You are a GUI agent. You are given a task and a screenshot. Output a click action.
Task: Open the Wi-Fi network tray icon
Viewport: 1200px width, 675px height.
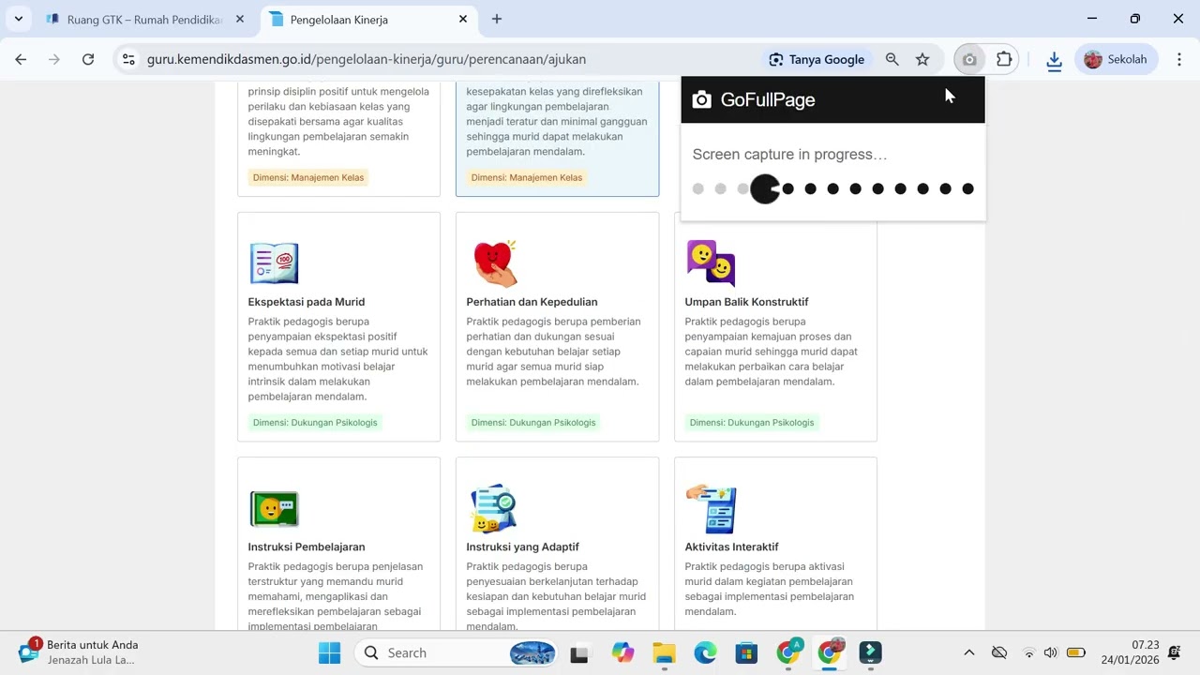tap(1028, 652)
